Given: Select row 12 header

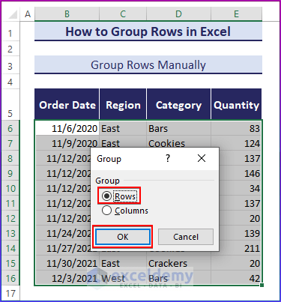Looking at the screenshot, I should click(x=10, y=218).
